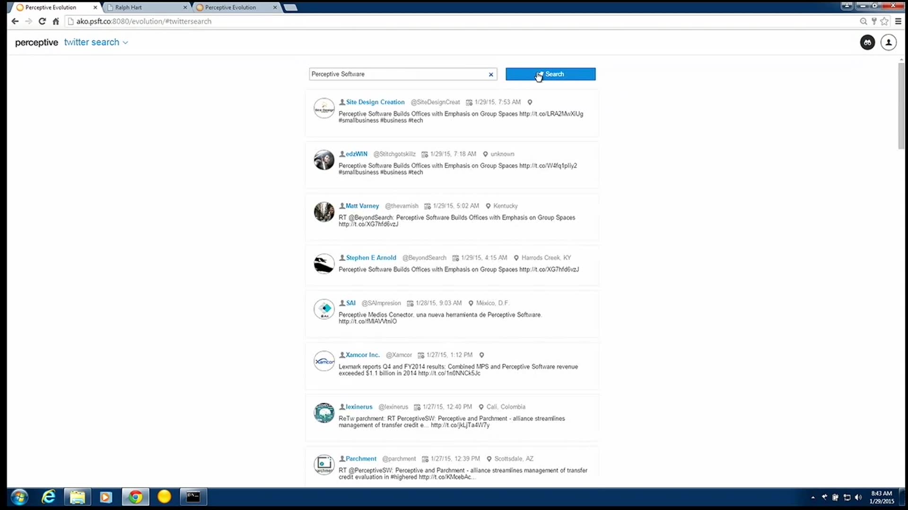Open the user profile icon
Screen dimensions: 908x510
889,42
